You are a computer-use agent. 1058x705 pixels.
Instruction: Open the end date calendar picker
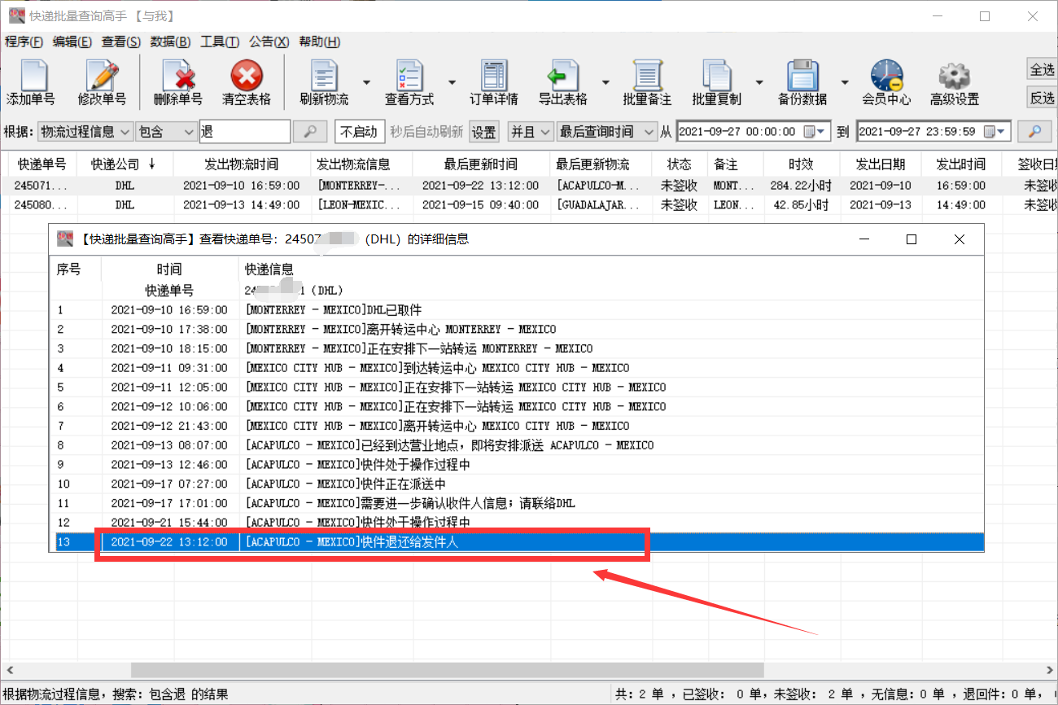[994, 131]
